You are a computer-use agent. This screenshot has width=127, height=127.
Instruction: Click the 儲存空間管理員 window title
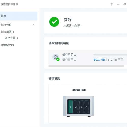click(x=9, y=4)
